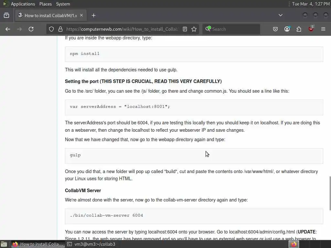Click the clock showing Tue Mar 4
The height and width of the screenshot is (248, 331).
pos(311,4)
